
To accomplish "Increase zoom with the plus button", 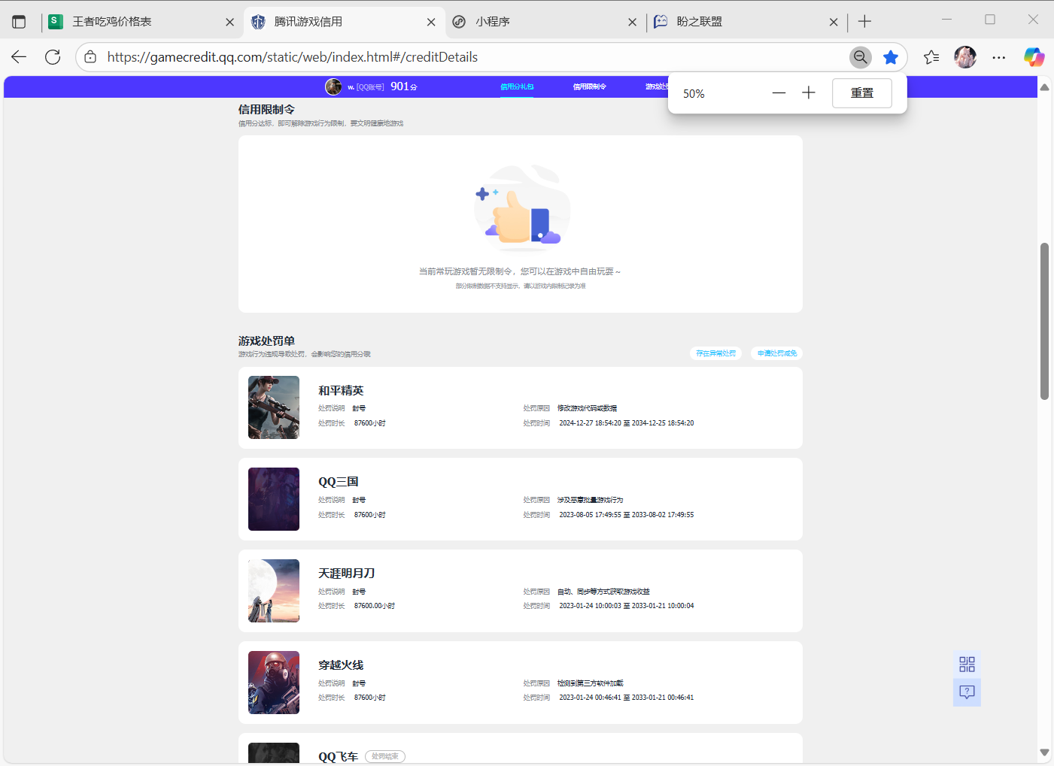I will 809,93.
